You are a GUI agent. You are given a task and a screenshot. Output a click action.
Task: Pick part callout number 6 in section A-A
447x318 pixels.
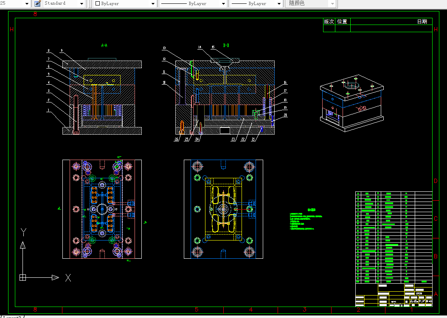(48, 66)
